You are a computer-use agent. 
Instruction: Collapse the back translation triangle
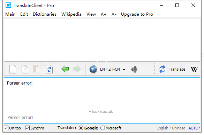point(90,112)
